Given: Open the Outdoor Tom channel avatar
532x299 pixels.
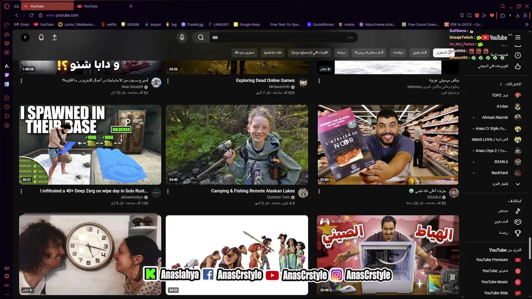Looking at the screenshot, I should pos(303,193).
